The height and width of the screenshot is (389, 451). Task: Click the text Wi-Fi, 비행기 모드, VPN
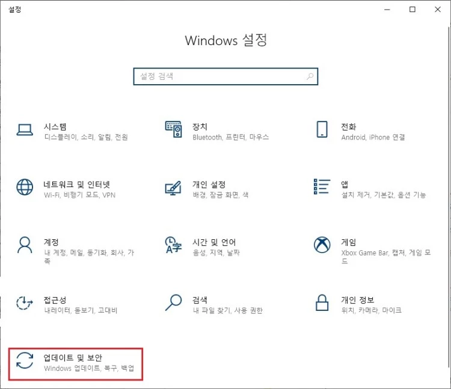click(x=79, y=195)
